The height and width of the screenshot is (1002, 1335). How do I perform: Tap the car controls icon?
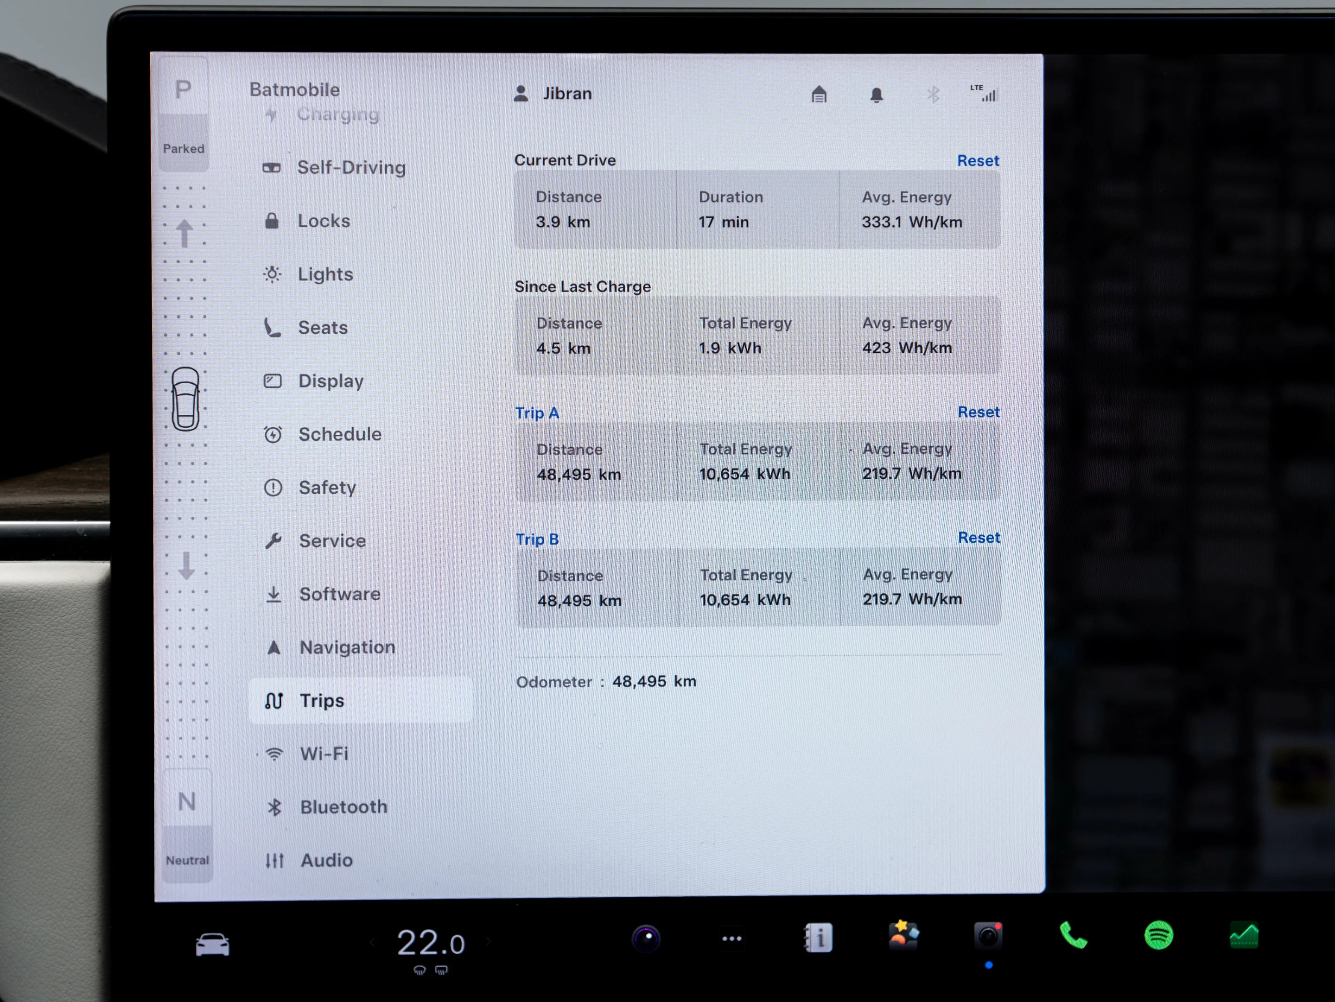(212, 944)
